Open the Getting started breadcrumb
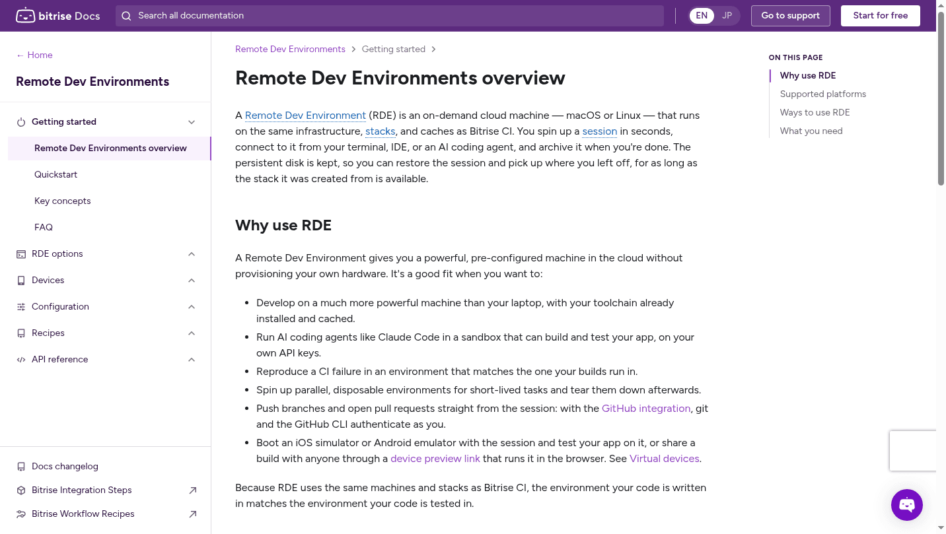The height and width of the screenshot is (534, 946). [x=393, y=50]
